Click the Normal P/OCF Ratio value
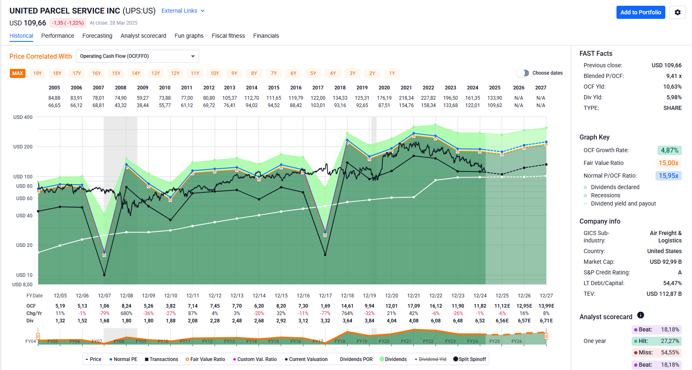This screenshot has height=370, width=692. (x=668, y=176)
